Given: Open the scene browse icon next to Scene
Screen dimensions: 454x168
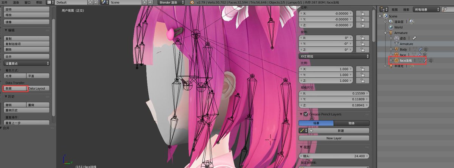Looking at the screenshot, I should (105, 2).
